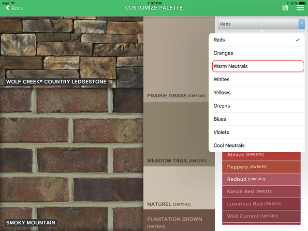Select Yellows color family

point(257,92)
